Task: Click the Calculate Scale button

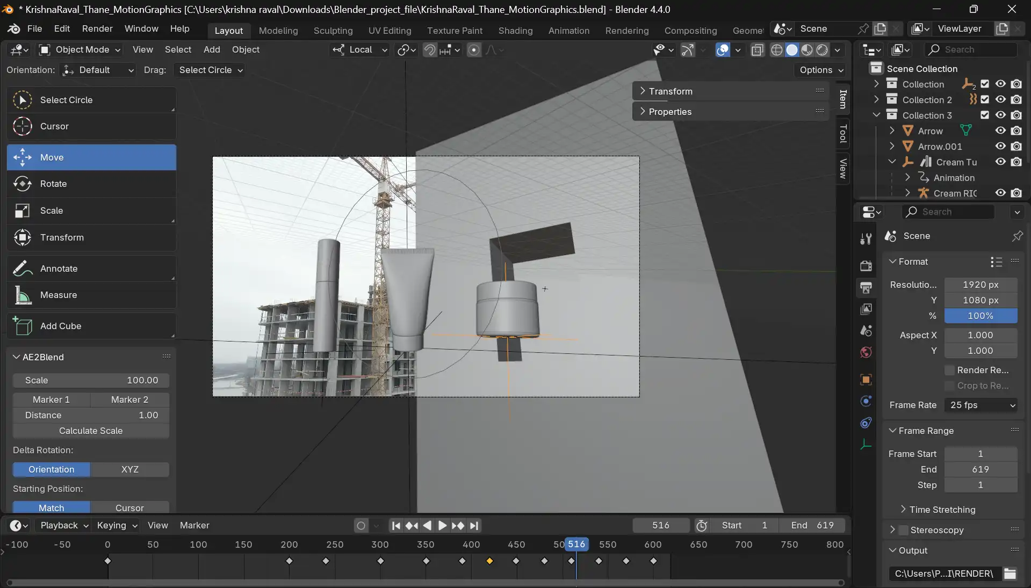Action: [x=91, y=431]
